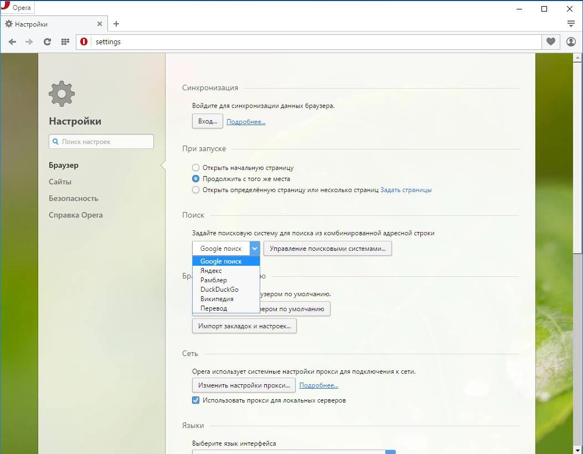The width and height of the screenshot is (583, 454).
Task: Focus the 'Поиск настроек' search field
Action: pos(101,142)
